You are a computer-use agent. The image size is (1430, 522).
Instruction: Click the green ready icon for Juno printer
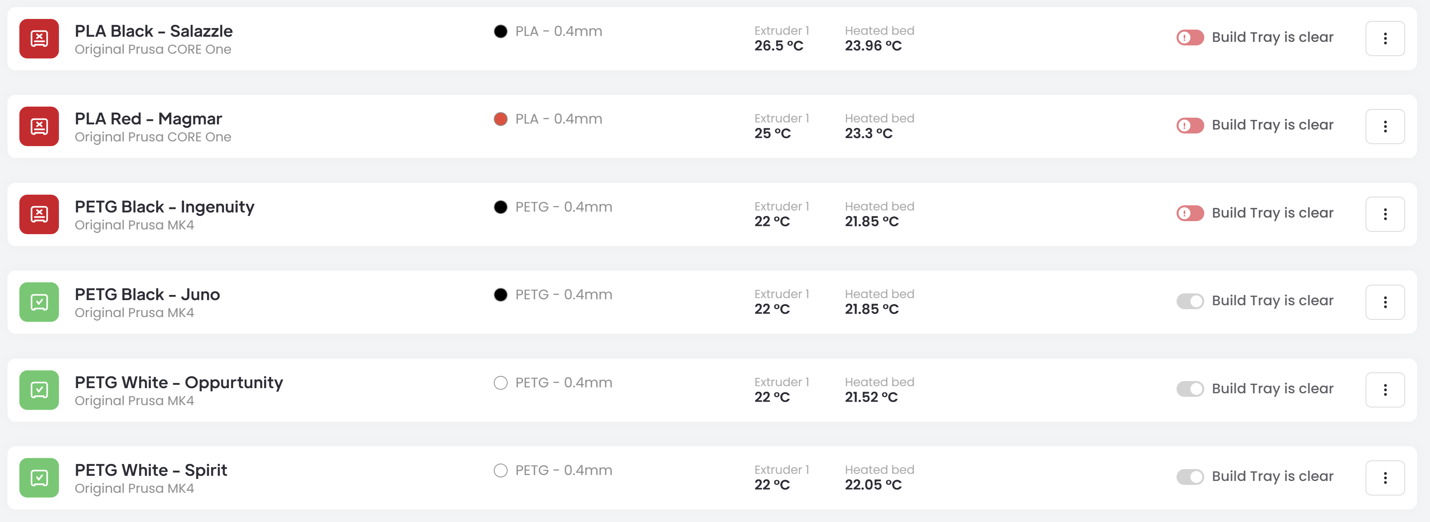pos(39,302)
